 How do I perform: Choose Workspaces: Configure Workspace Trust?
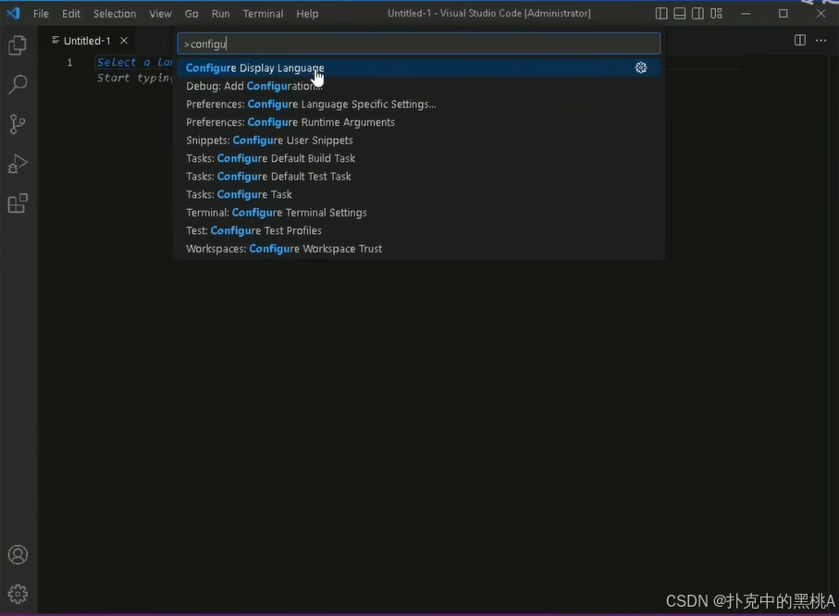(x=419, y=249)
